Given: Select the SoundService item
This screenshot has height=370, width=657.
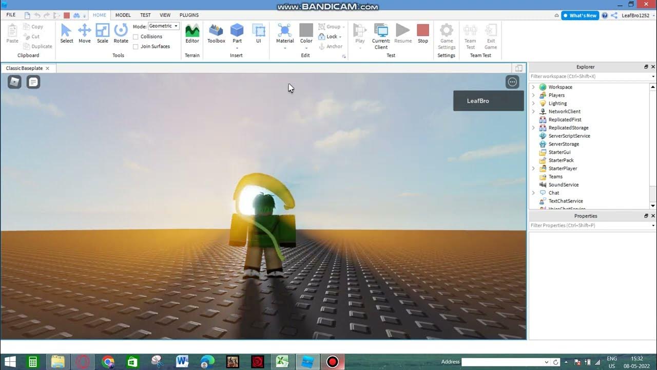Looking at the screenshot, I should coord(564,184).
